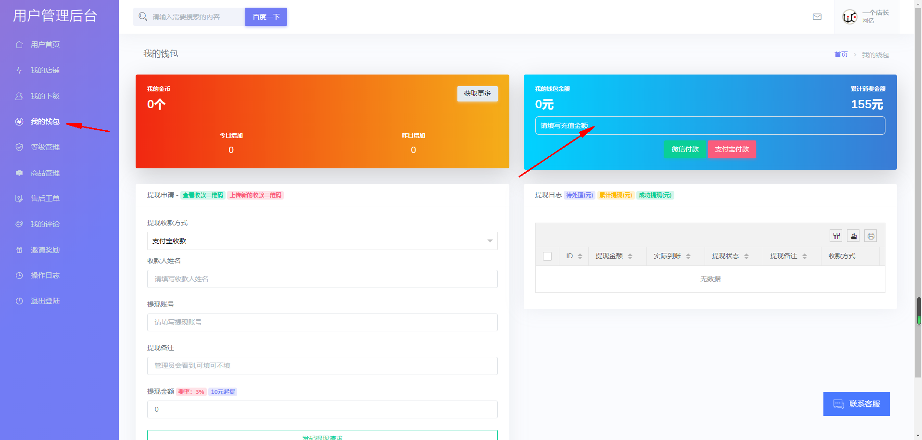Open the 提现收款方式 dropdown
Viewport: 922px width, 440px height.
tap(322, 241)
